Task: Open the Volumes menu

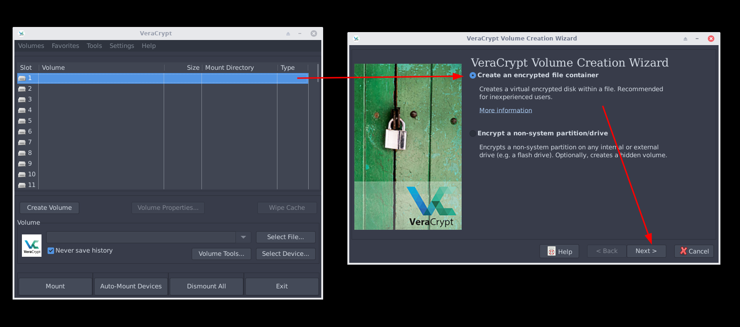Action: [31, 46]
